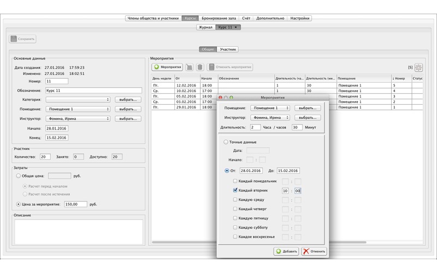Open Категория dropdown in main form
Viewport: 437px width, 273px height.
(x=78, y=100)
